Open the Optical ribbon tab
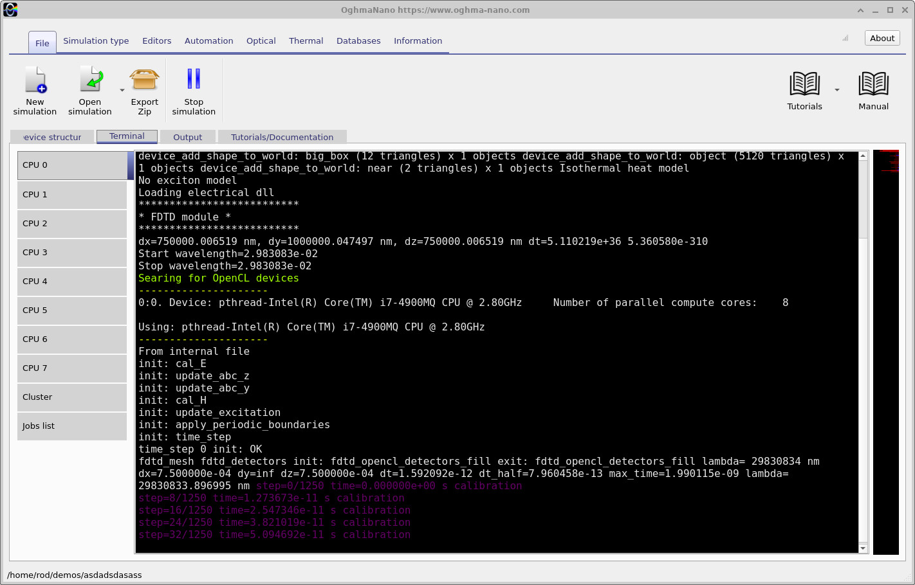Screen dimensions: 915x585 [261, 40]
